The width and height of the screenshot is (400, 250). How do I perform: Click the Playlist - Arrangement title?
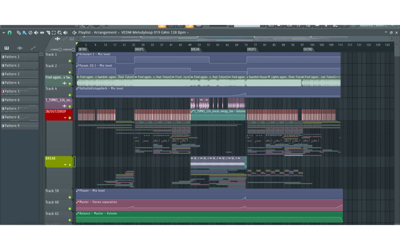[98, 32]
